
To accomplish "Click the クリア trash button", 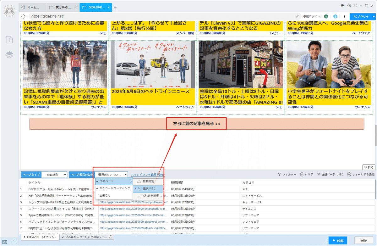I will pyautogui.click(x=307, y=174).
